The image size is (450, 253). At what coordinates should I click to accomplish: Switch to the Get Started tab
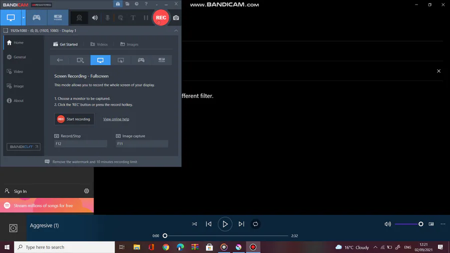tap(65, 44)
